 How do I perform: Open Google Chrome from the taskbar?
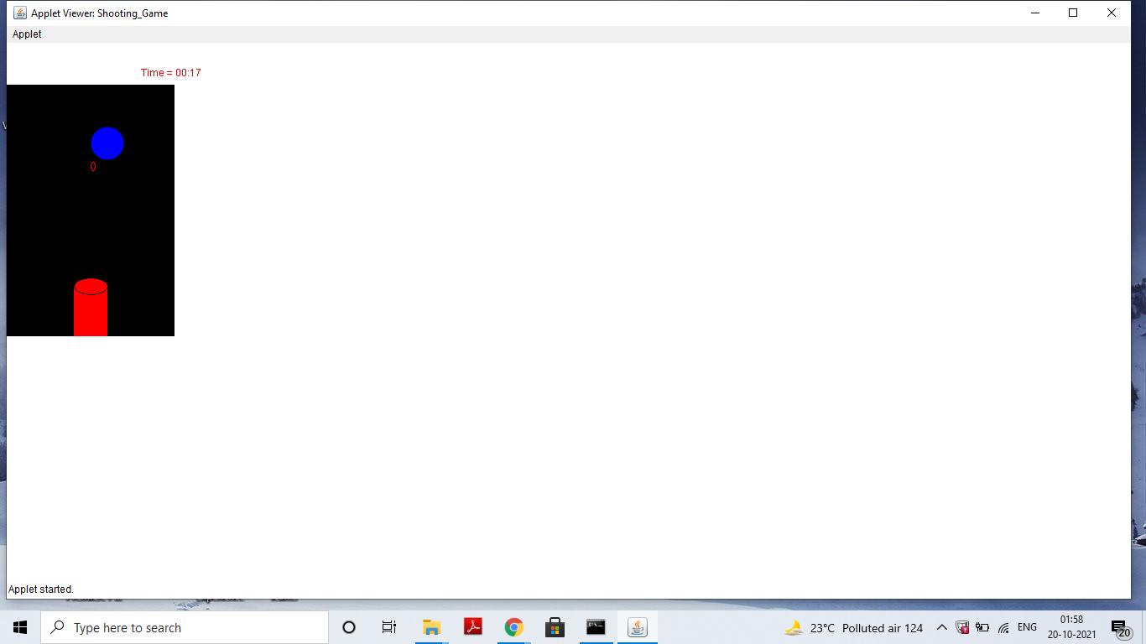[x=513, y=627]
